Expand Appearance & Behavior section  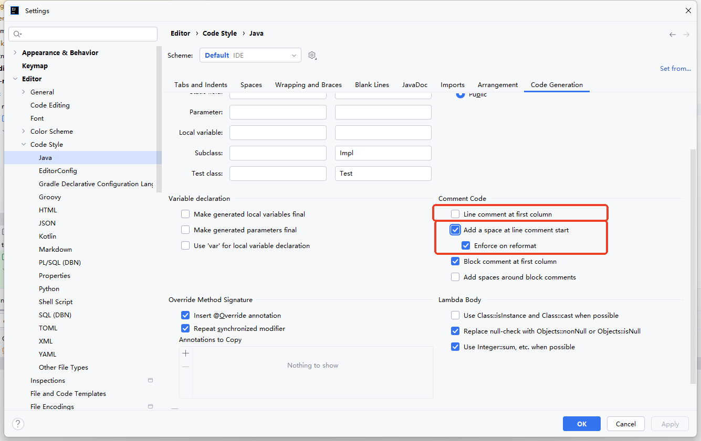coord(15,52)
